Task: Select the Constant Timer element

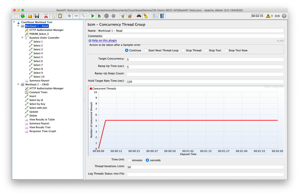Action: click(38, 92)
